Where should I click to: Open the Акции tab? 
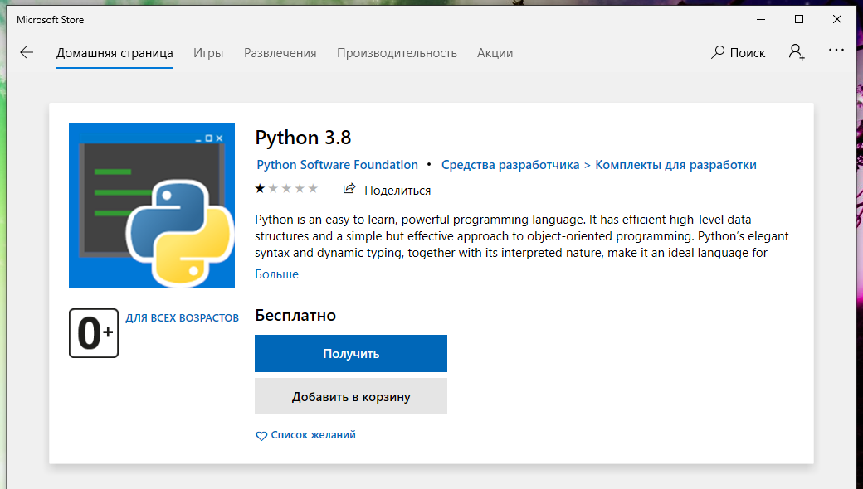[x=495, y=53]
